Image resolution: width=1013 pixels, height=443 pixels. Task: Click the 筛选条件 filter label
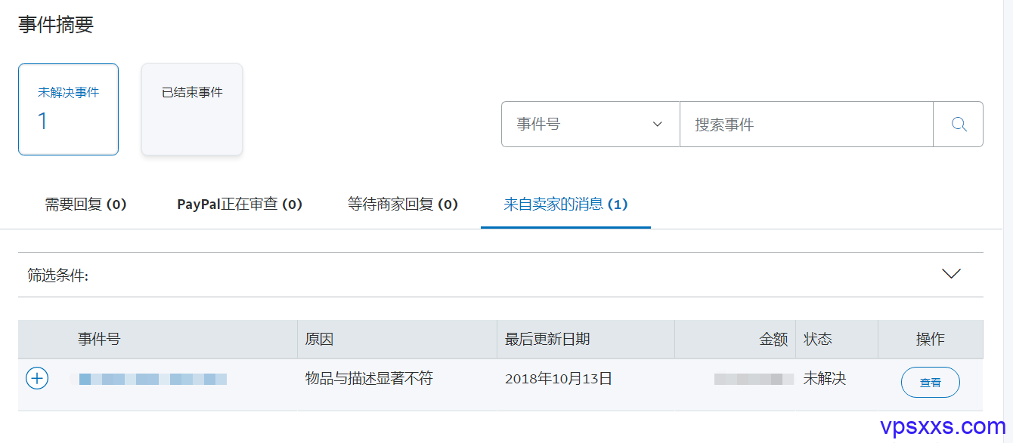point(58,275)
